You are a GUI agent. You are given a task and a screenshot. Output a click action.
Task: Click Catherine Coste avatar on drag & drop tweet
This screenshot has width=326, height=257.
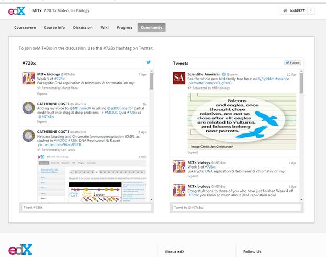(x=28, y=107)
